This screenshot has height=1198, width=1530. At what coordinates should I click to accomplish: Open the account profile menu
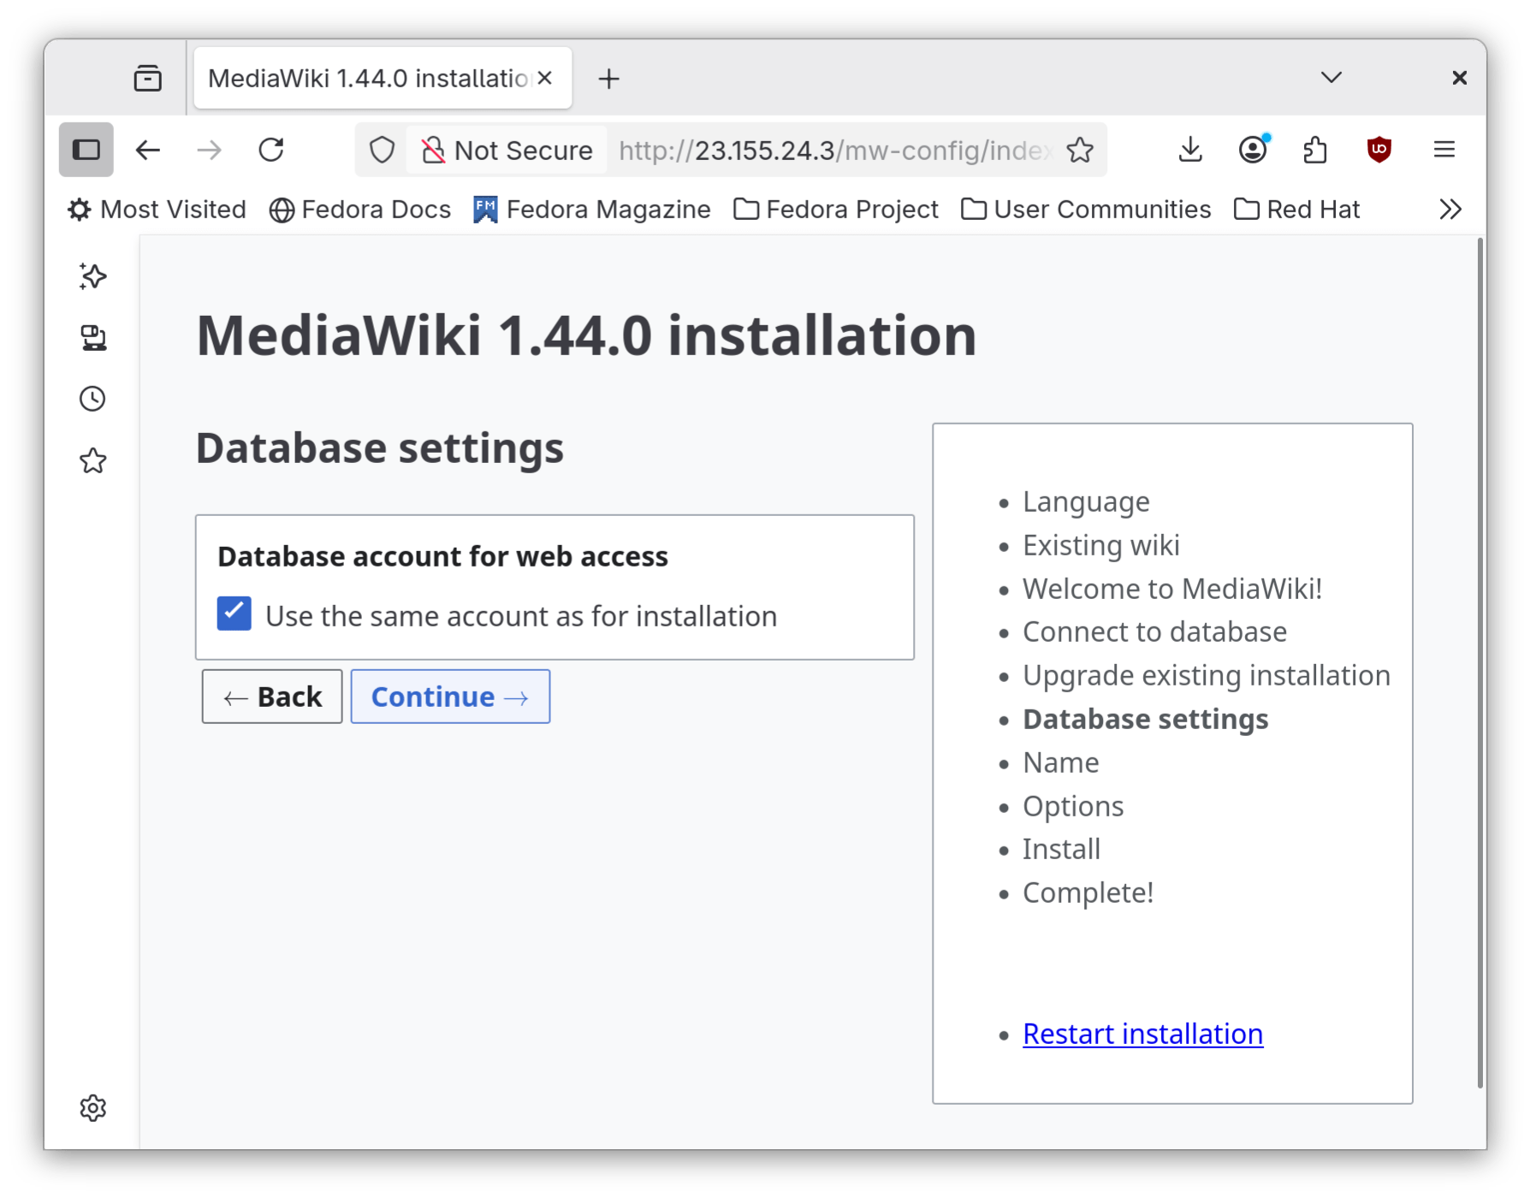tap(1252, 150)
